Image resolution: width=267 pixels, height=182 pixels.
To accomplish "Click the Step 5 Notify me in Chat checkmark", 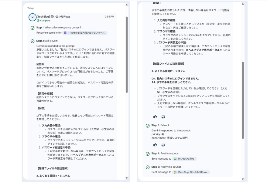I will point(148,167).
